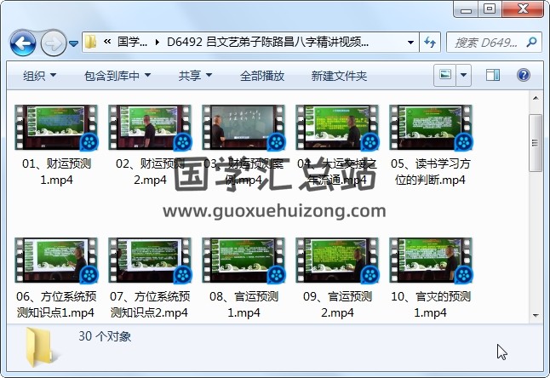The height and width of the screenshot is (378, 550).
Task: Click the change view icon button
Action: point(445,76)
